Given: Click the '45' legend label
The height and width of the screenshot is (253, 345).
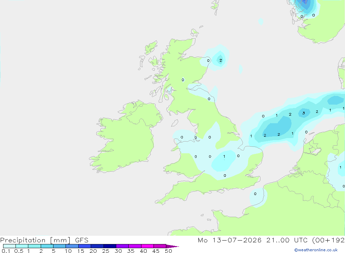Looking at the screenshot, I should point(156,251).
